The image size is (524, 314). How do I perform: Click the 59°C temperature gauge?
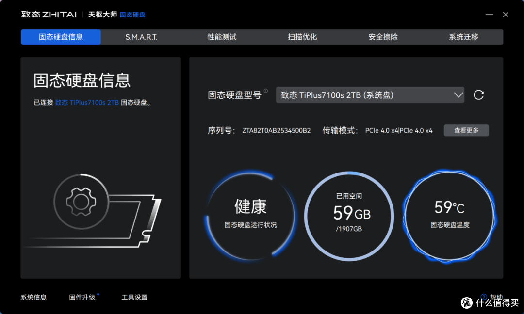pos(450,216)
